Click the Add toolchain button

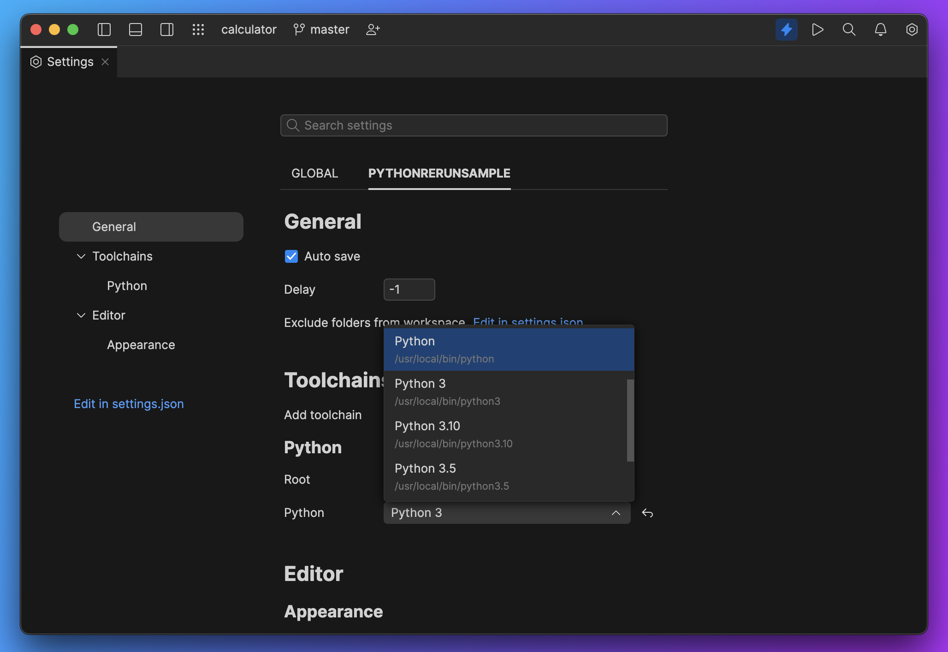323,414
